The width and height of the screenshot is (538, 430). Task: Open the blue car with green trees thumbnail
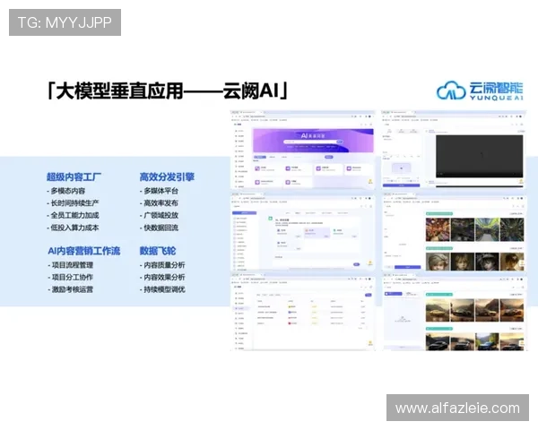[x=487, y=341]
